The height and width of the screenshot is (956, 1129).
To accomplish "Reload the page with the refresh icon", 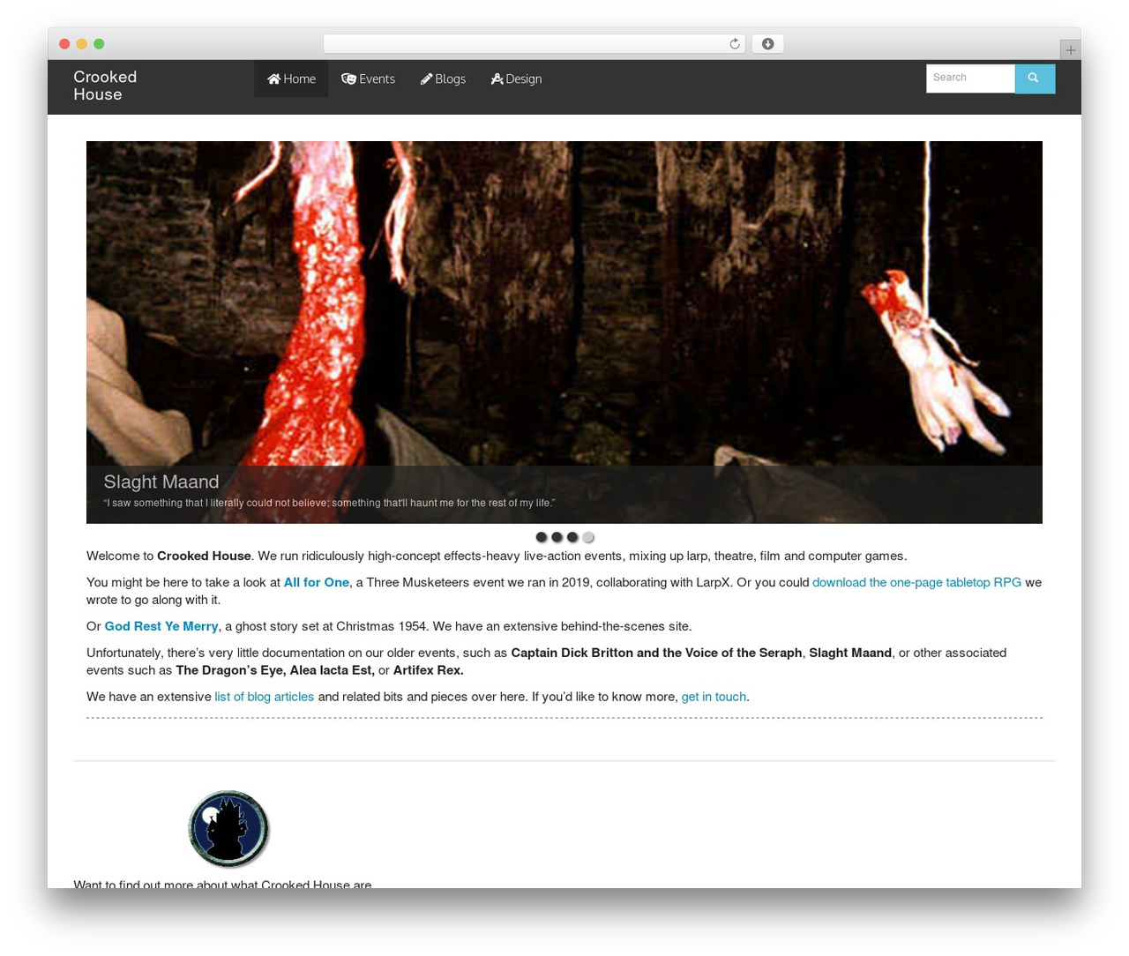I will tap(734, 44).
